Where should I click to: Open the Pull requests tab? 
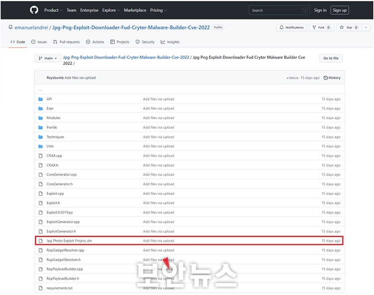coord(66,42)
